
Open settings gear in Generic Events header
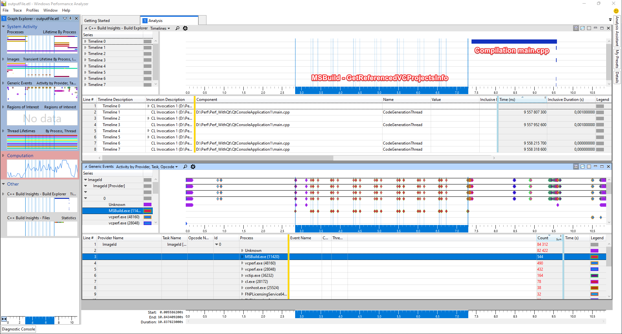(193, 167)
